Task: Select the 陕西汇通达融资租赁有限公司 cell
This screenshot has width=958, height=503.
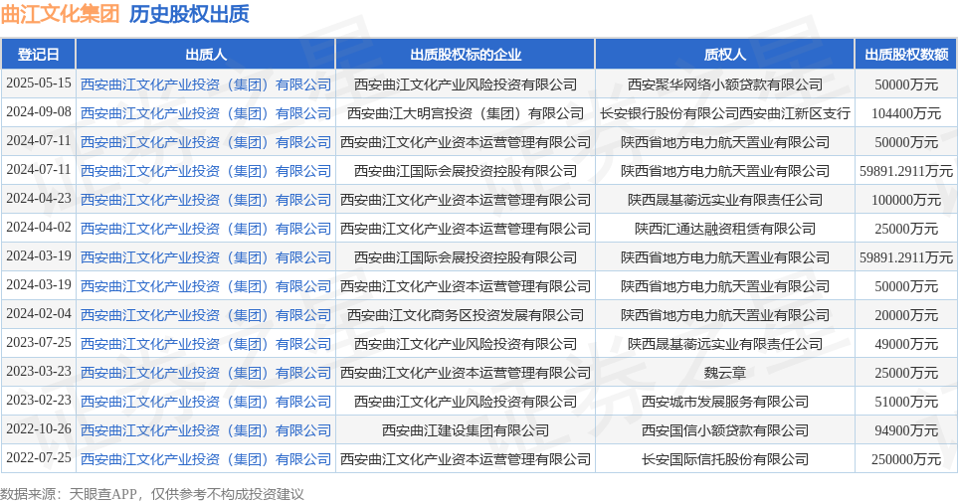Action: pyautogui.click(x=724, y=229)
